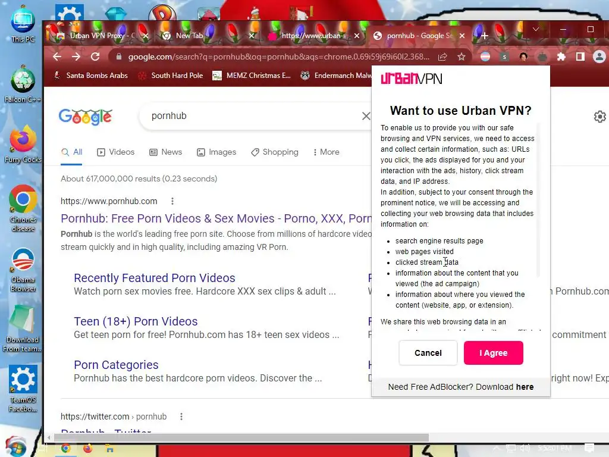609x457 pixels.
Task: Open the TeamOS Facebook desktop shortcut
Action: (x=23, y=389)
